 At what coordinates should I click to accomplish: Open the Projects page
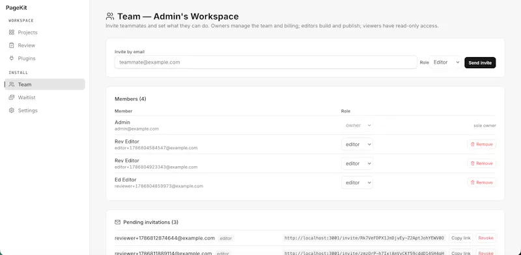[x=45, y=32]
